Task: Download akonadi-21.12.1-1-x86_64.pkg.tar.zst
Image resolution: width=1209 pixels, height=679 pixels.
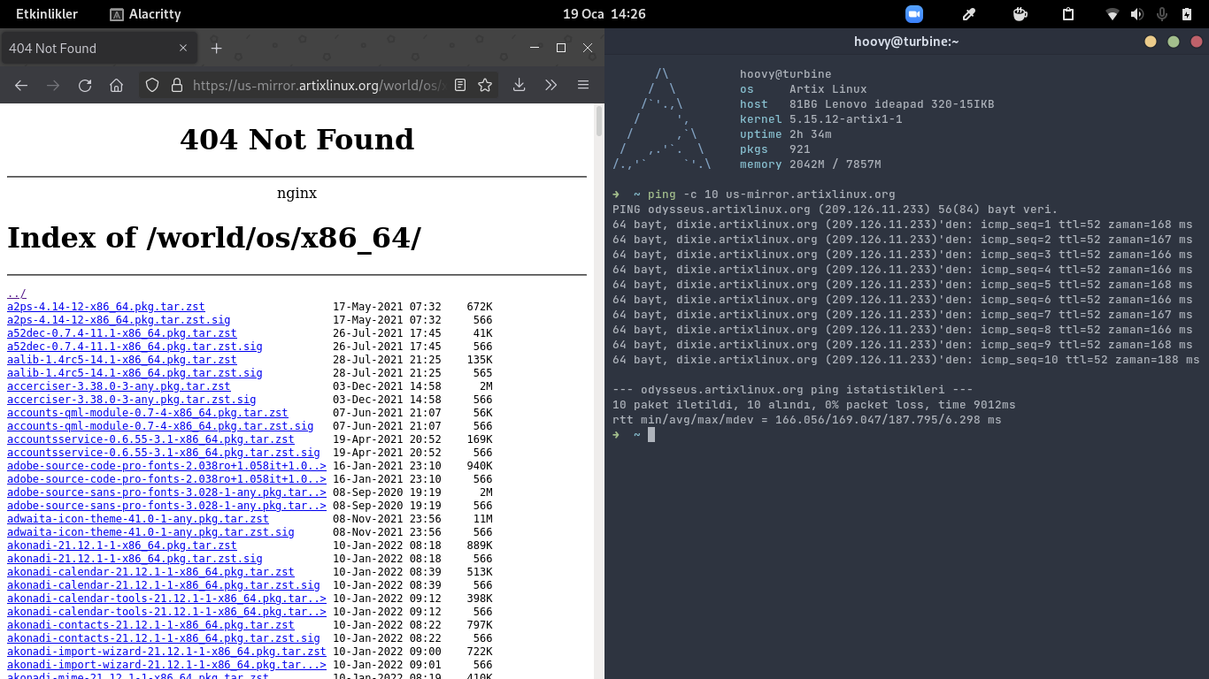Action: [x=122, y=545]
